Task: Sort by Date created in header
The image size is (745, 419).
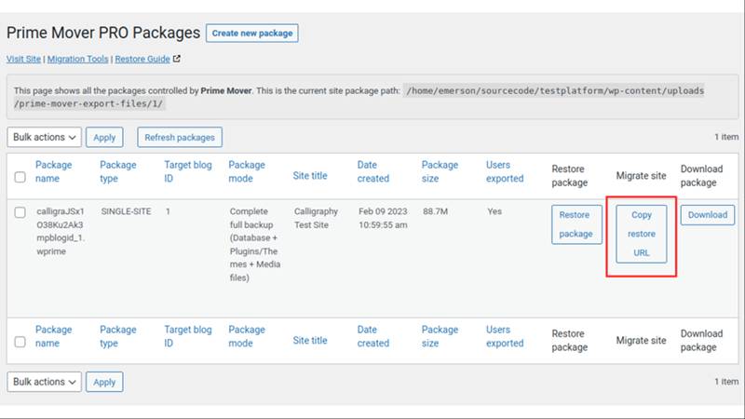Action: [x=373, y=171]
